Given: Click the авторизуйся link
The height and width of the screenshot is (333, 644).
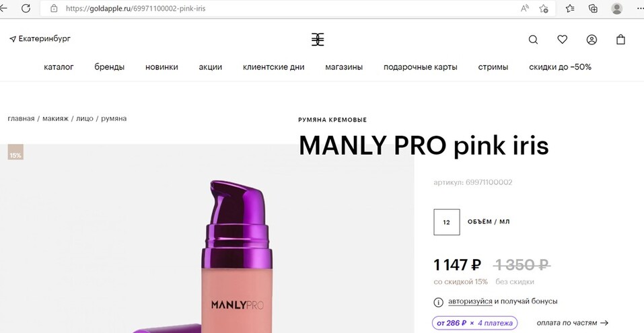Looking at the screenshot, I should click(470, 301).
